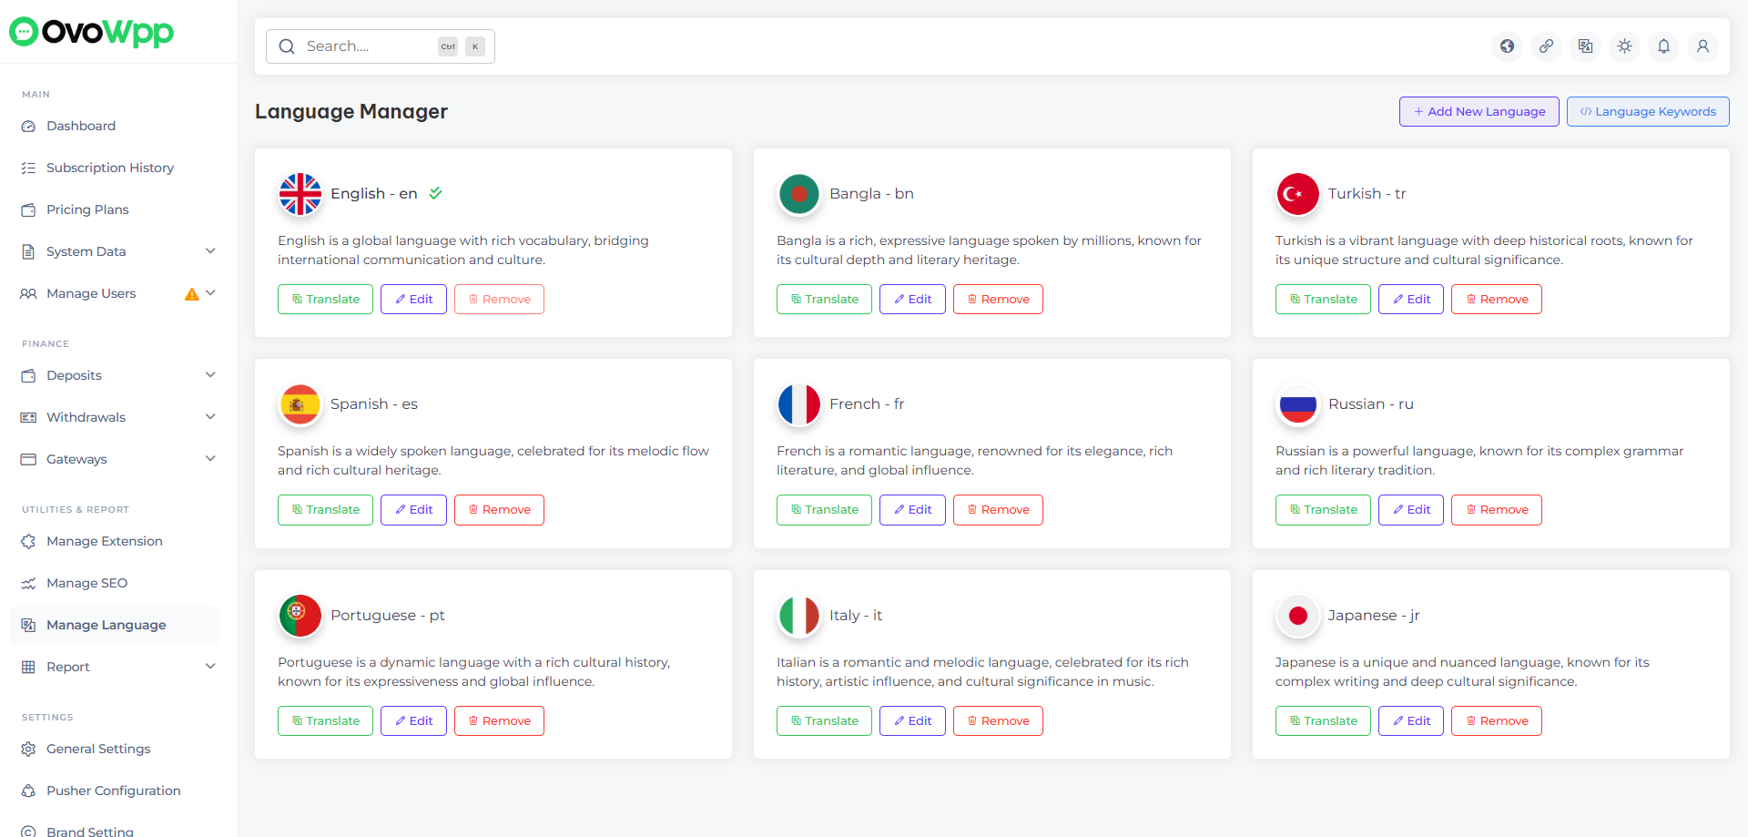Go to Manage SEO page

86,583
